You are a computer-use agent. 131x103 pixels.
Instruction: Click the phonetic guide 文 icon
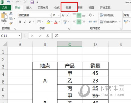click(x=65, y=22)
